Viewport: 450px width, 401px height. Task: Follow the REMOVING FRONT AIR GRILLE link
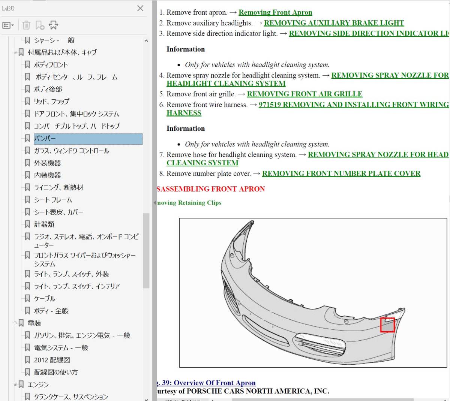click(304, 94)
